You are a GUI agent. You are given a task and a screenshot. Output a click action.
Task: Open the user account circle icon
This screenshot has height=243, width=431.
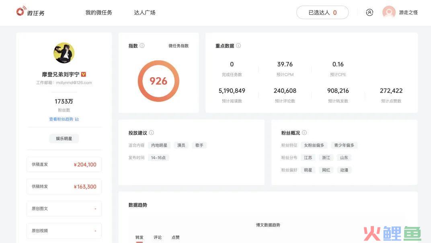point(369,12)
